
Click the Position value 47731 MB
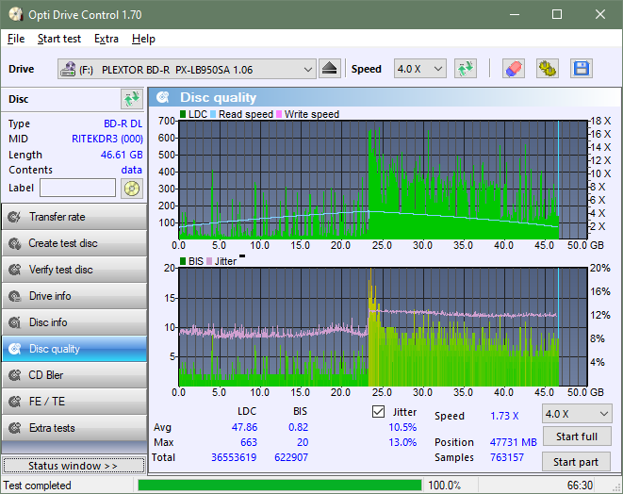[x=514, y=442]
